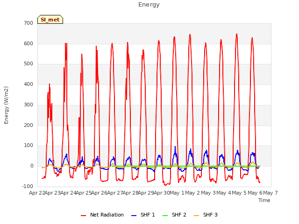Click the Energy chart title
This screenshot has width=299, height=224.
click(149, 5)
